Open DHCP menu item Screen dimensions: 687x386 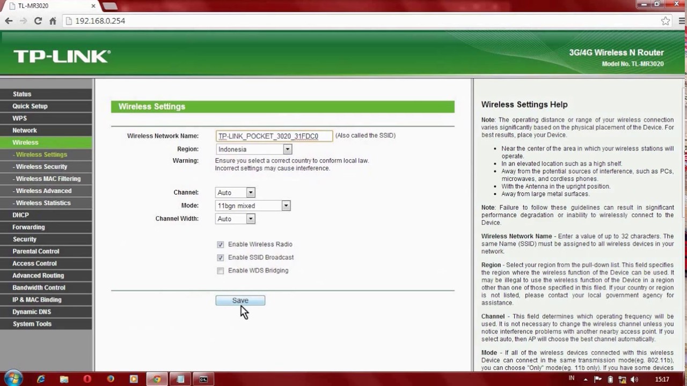point(46,215)
